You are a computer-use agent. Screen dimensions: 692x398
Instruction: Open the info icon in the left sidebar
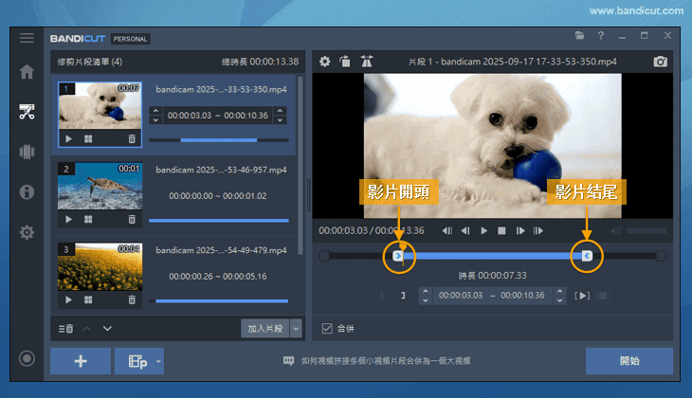point(27,192)
